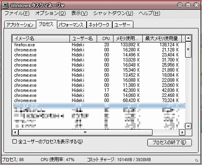Click the プロセスの終了(E) button
This screenshot has height=165, width=202.
tap(169, 143)
